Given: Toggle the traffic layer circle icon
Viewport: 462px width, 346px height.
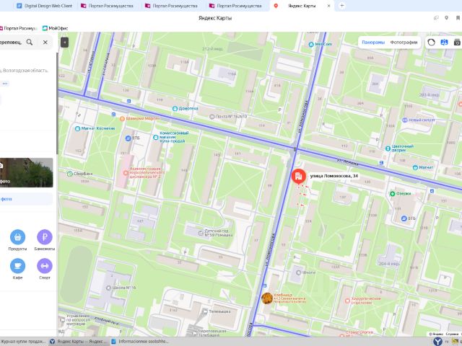Looking at the screenshot, I should tap(432, 43).
